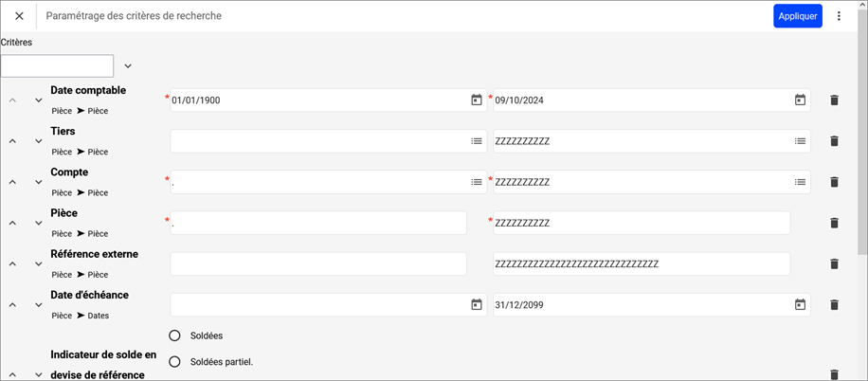Close the search criteria settings panel
The image size is (868, 381).
(x=19, y=16)
